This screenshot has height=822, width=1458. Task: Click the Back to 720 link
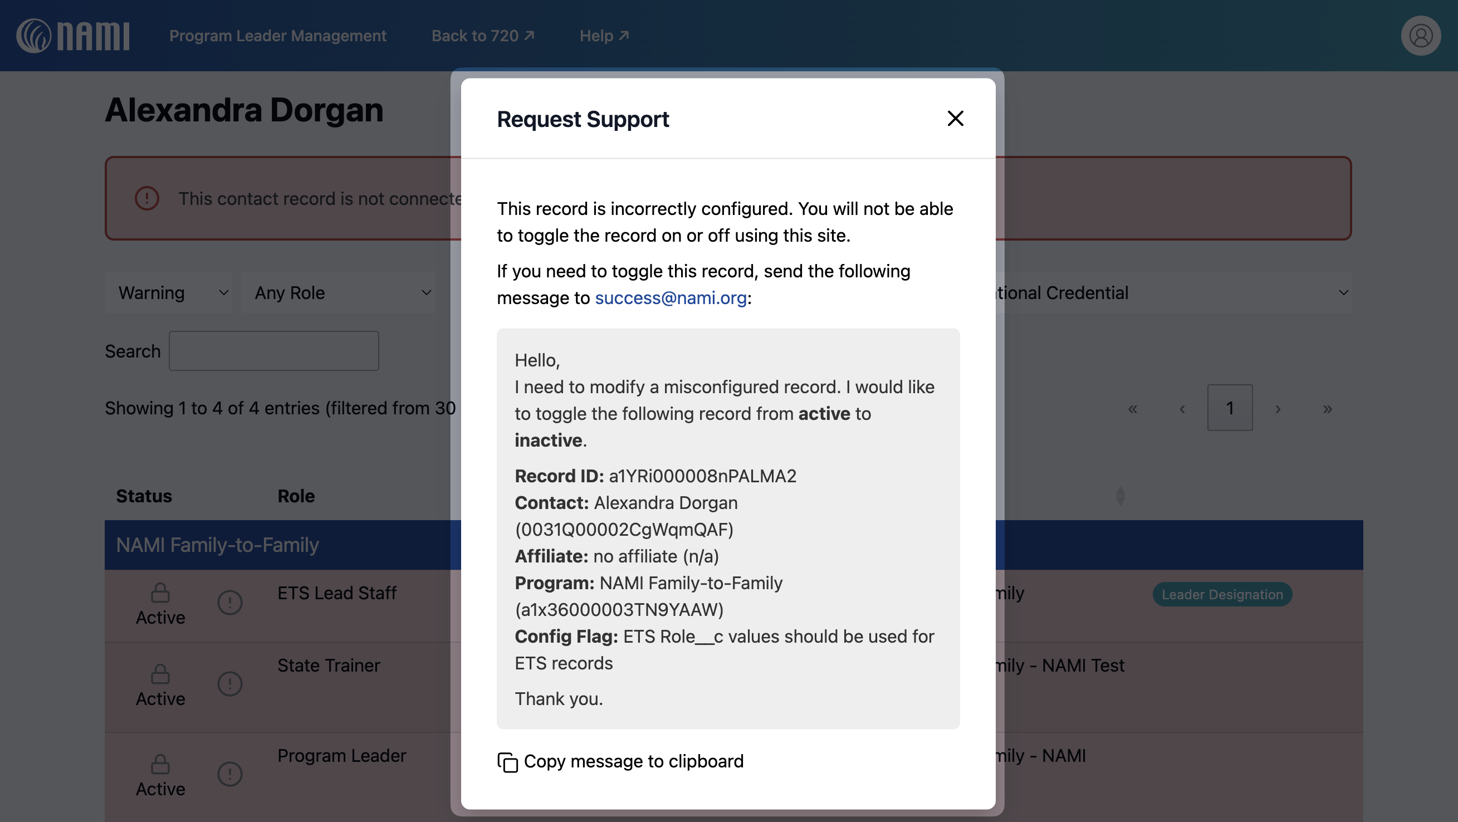click(x=483, y=36)
